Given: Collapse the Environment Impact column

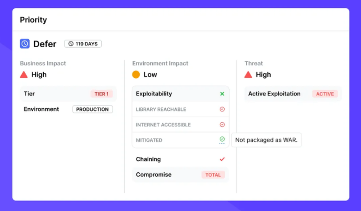Looking at the screenshot, I should coord(160,63).
